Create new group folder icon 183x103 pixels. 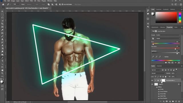tap(173, 102)
